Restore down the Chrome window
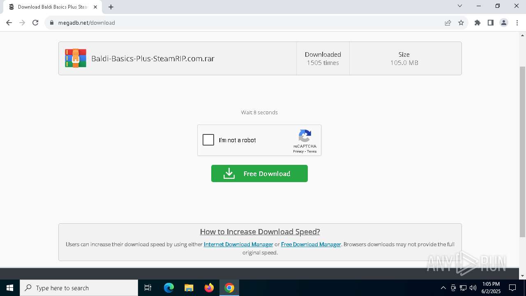The image size is (526, 296). (498, 6)
